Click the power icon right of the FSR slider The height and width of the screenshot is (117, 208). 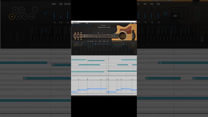pos(123,44)
